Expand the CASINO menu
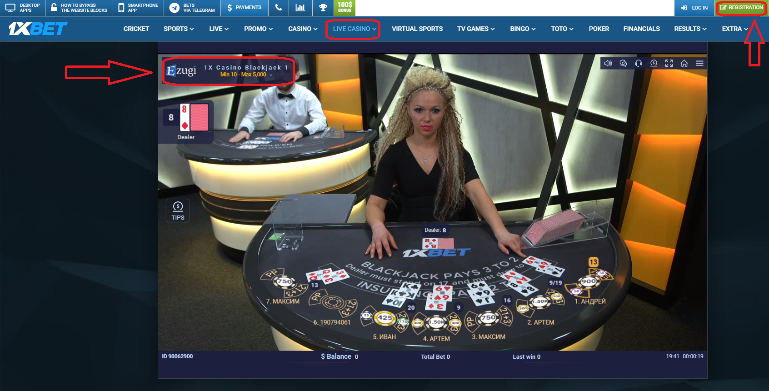This screenshot has height=391, width=769. pyautogui.click(x=303, y=29)
